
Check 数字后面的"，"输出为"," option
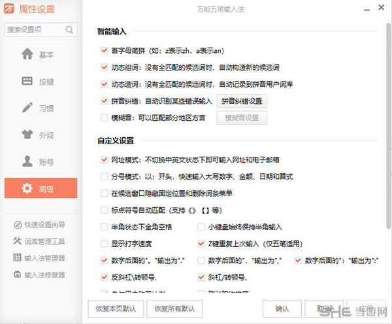201,261
